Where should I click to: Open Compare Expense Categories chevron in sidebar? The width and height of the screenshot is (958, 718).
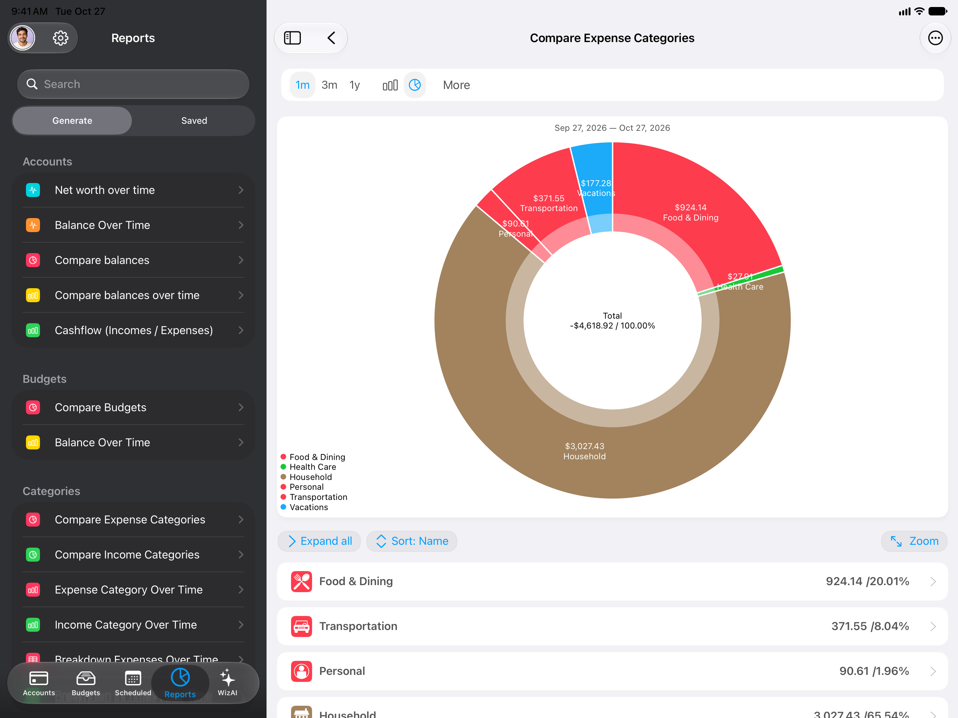pyautogui.click(x=241, y=519)
